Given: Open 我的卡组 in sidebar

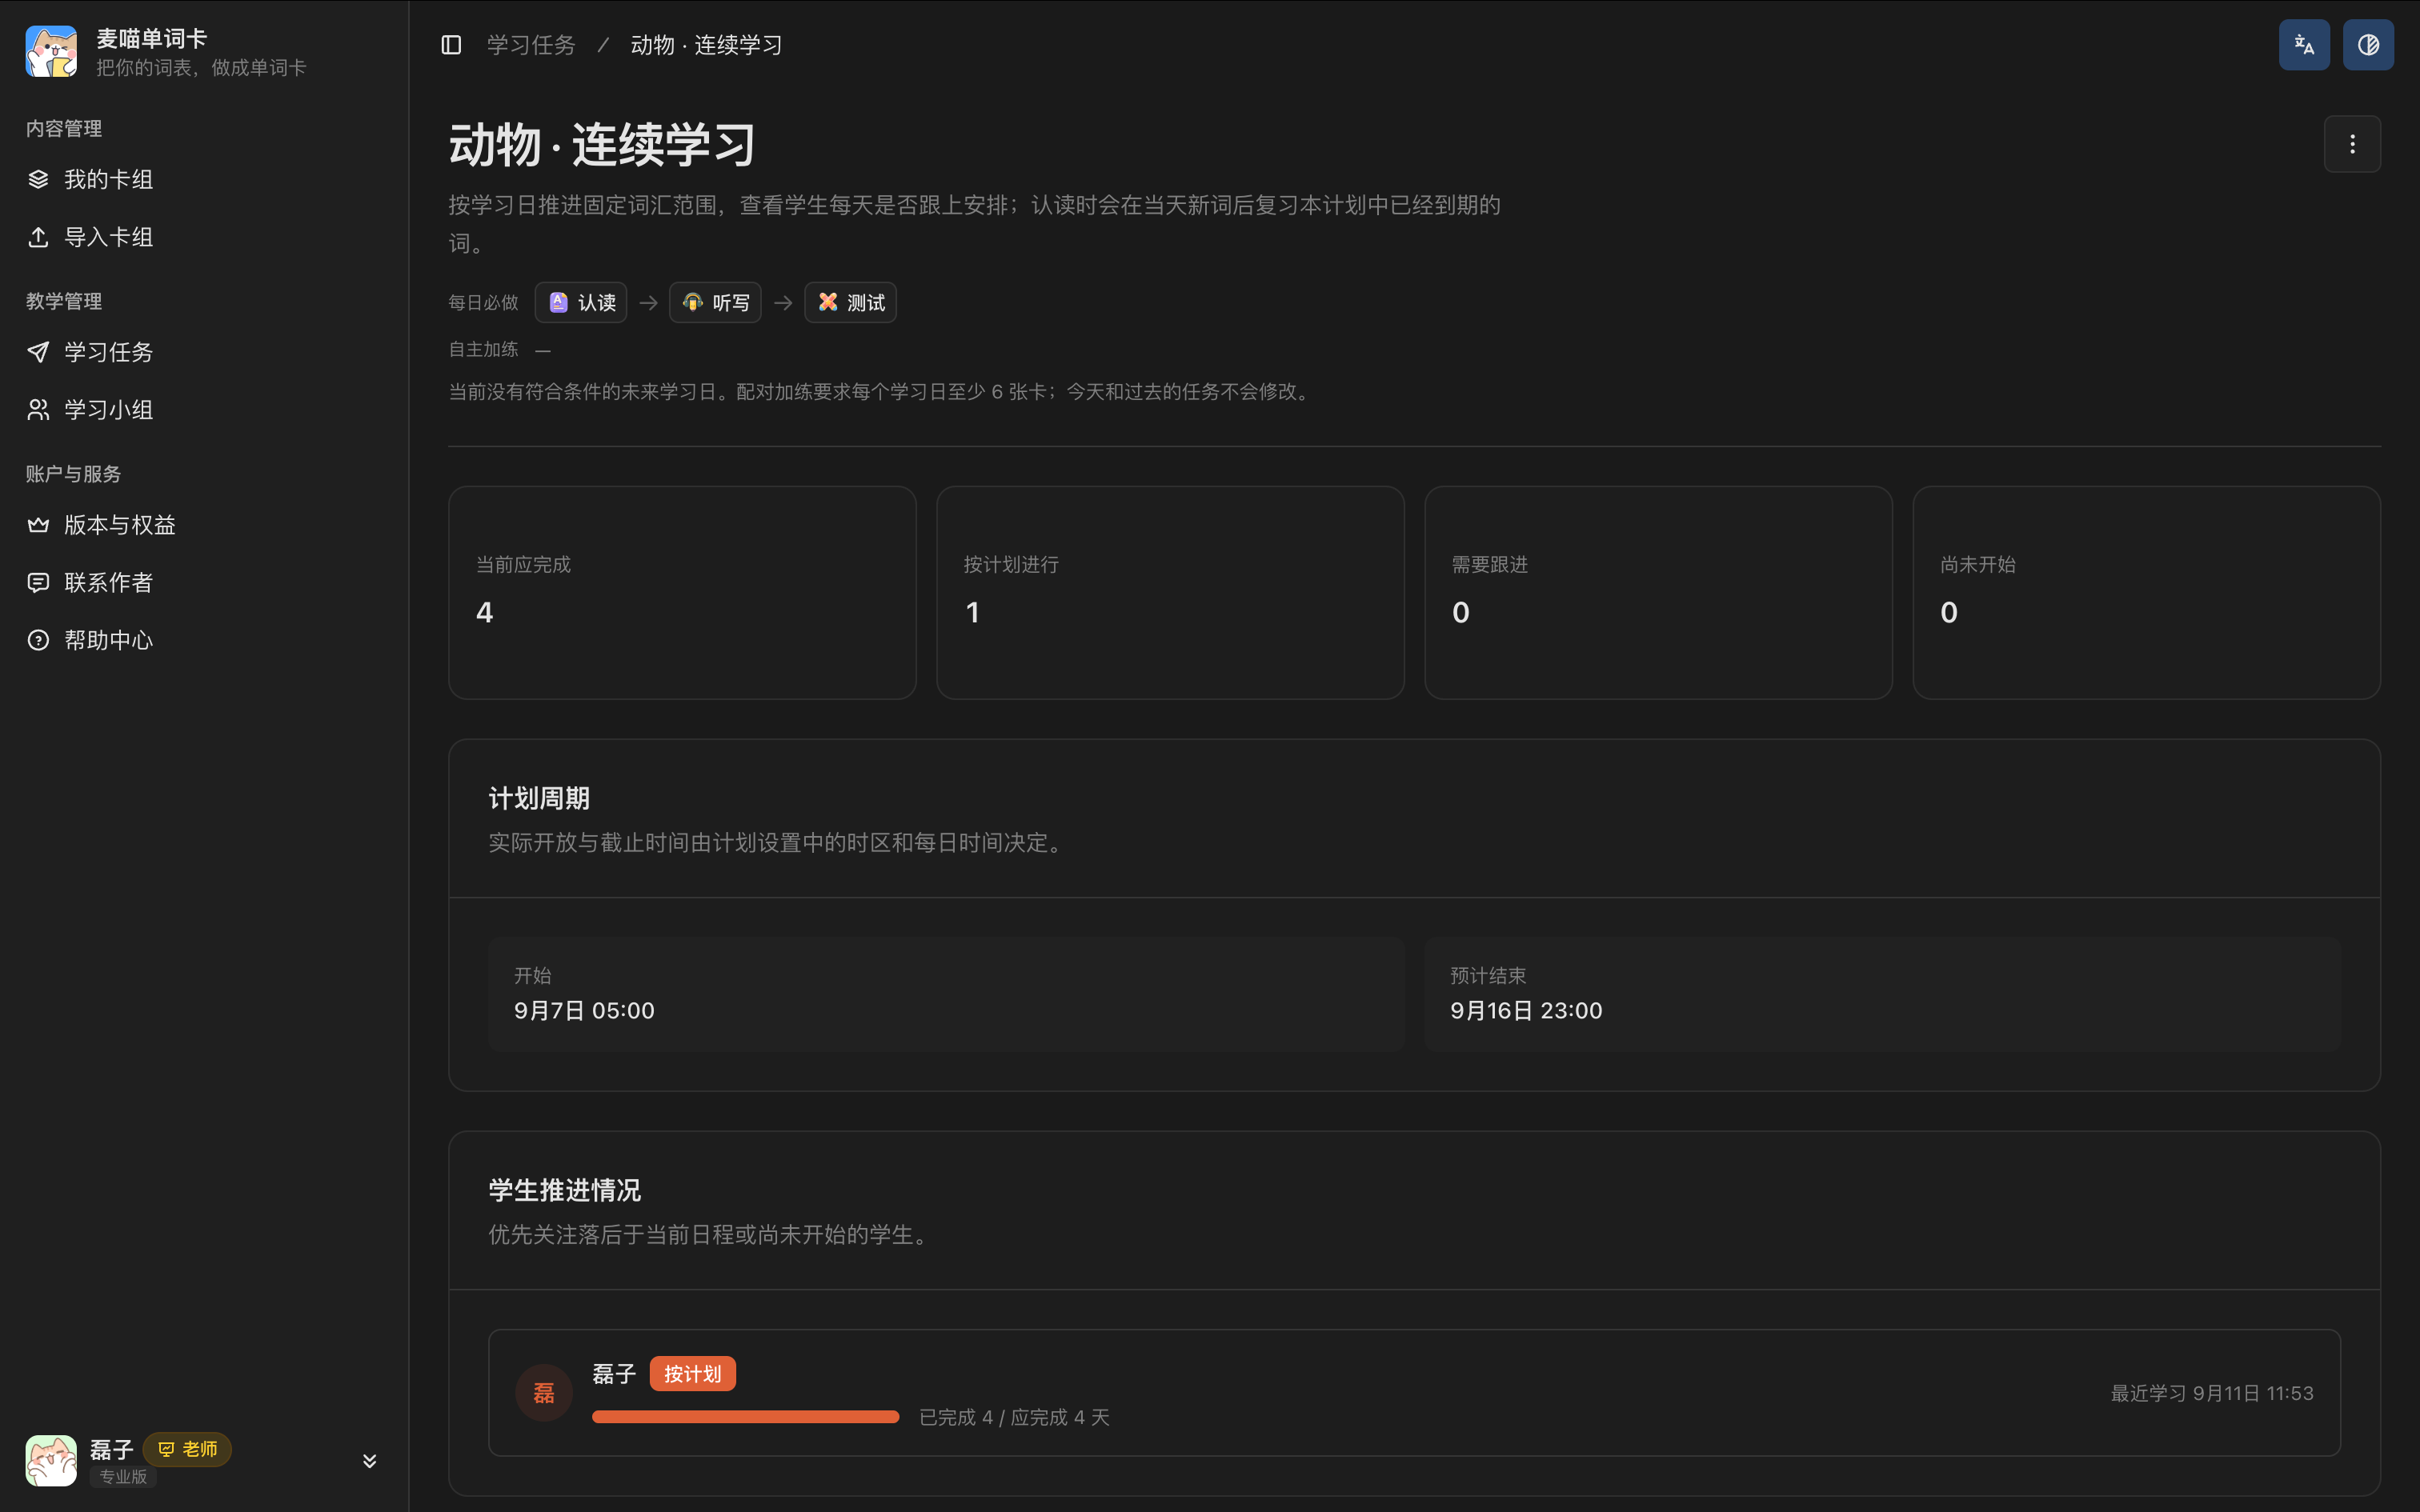Looking at the screenshot, I should click(x=204, y=179).
